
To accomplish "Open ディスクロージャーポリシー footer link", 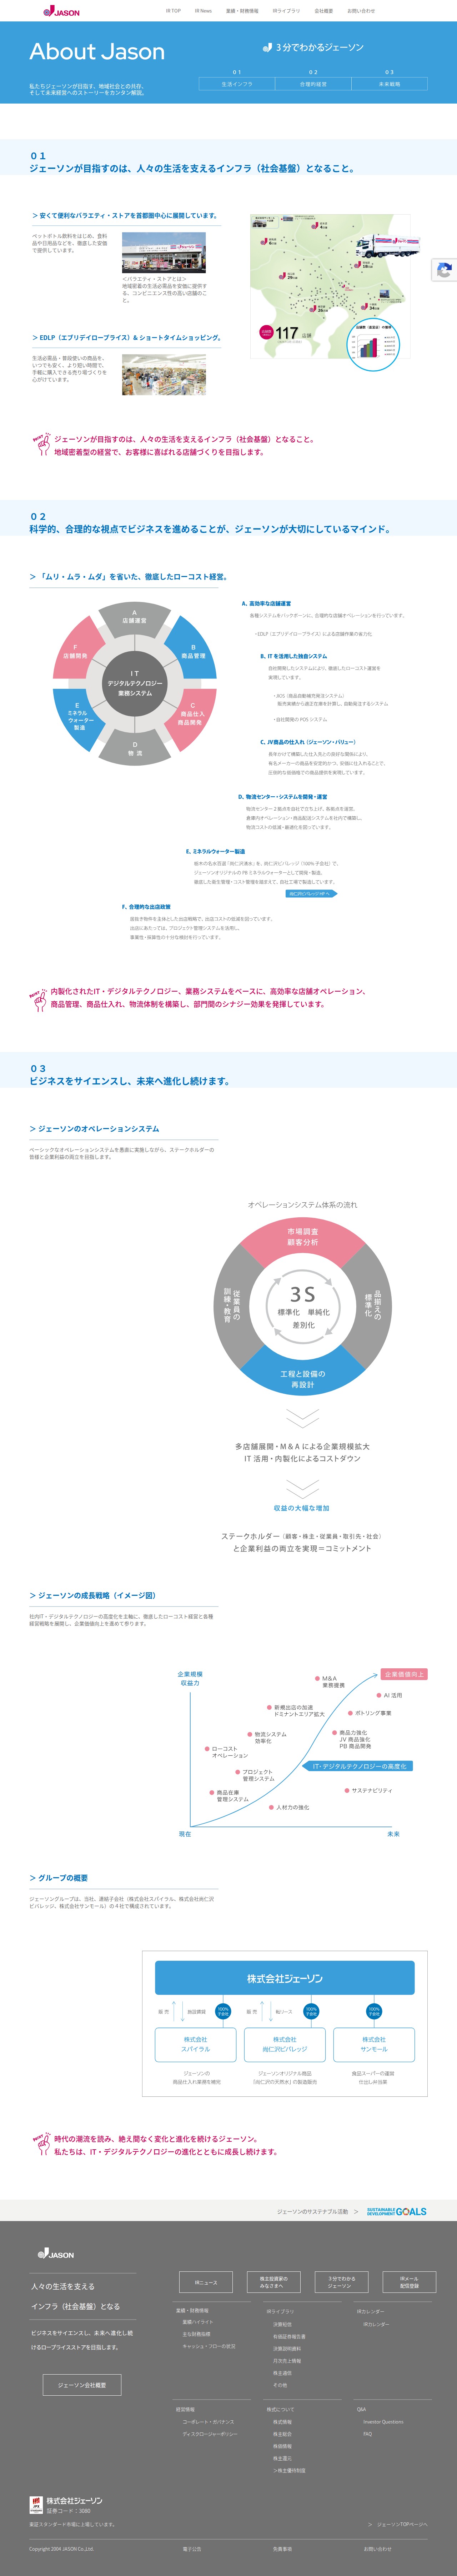I will [x=210, y=2434].
